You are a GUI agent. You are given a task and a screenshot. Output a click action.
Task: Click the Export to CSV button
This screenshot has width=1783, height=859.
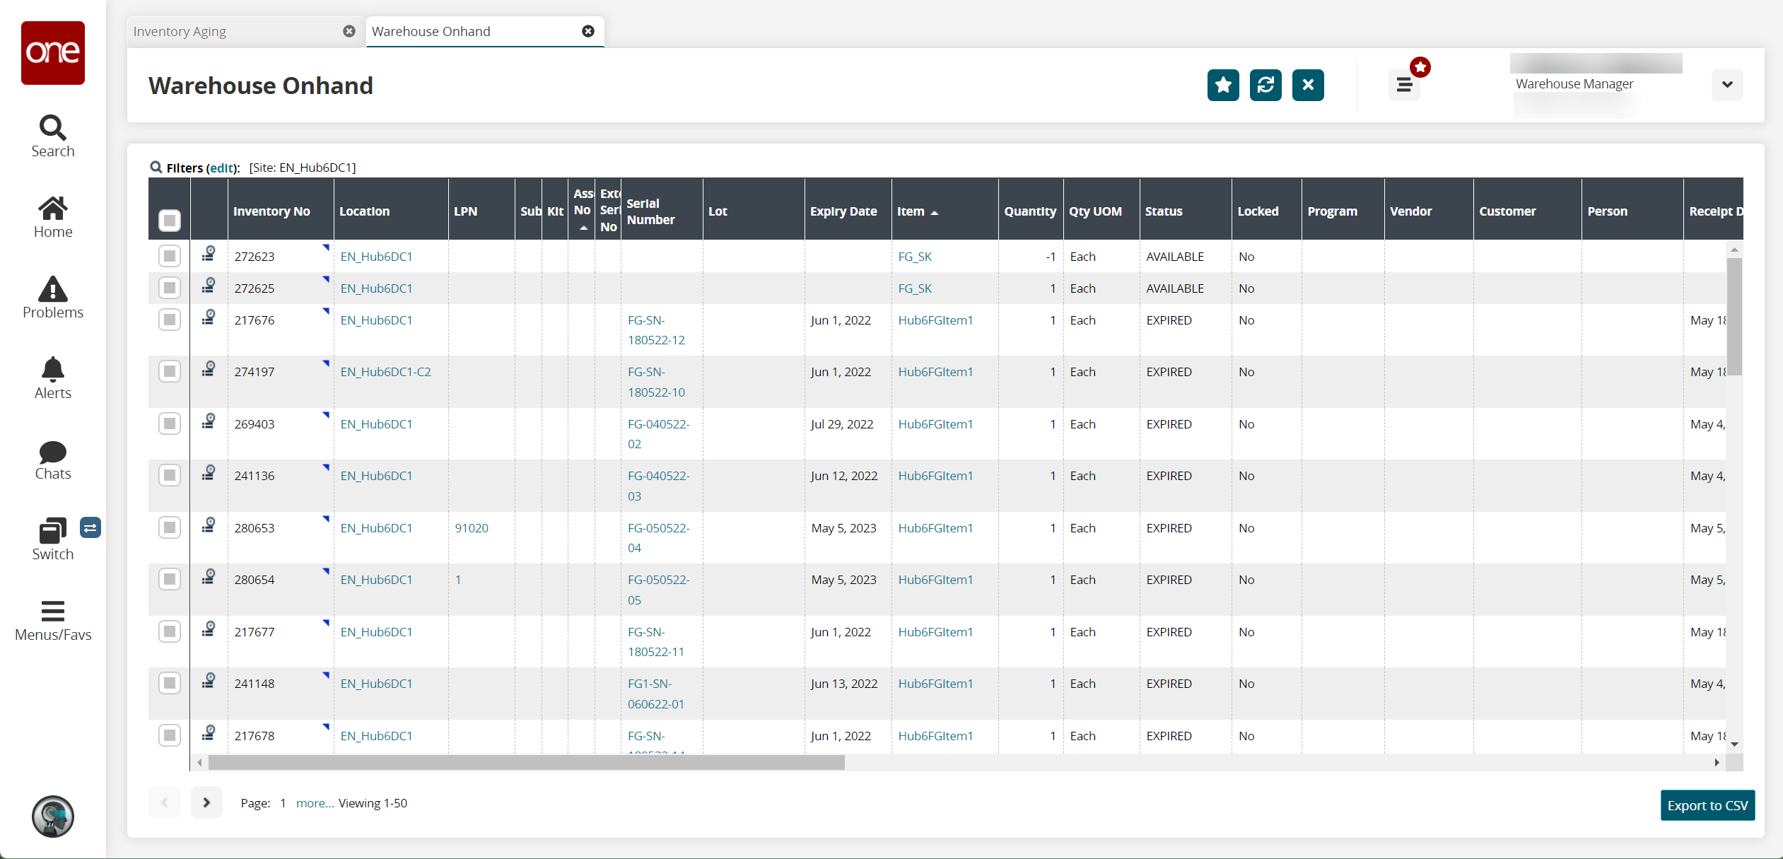(1707, 805)
